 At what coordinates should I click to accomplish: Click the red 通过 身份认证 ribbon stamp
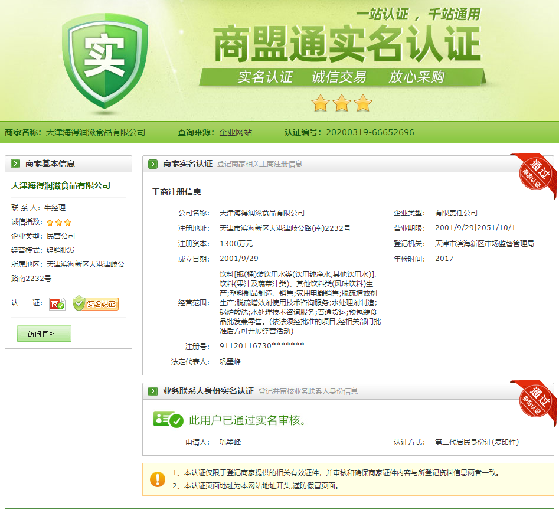click(534, 402)
